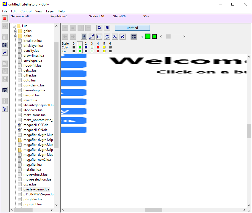
Task: Open the algorithm selector button
Action: [5, 37]
